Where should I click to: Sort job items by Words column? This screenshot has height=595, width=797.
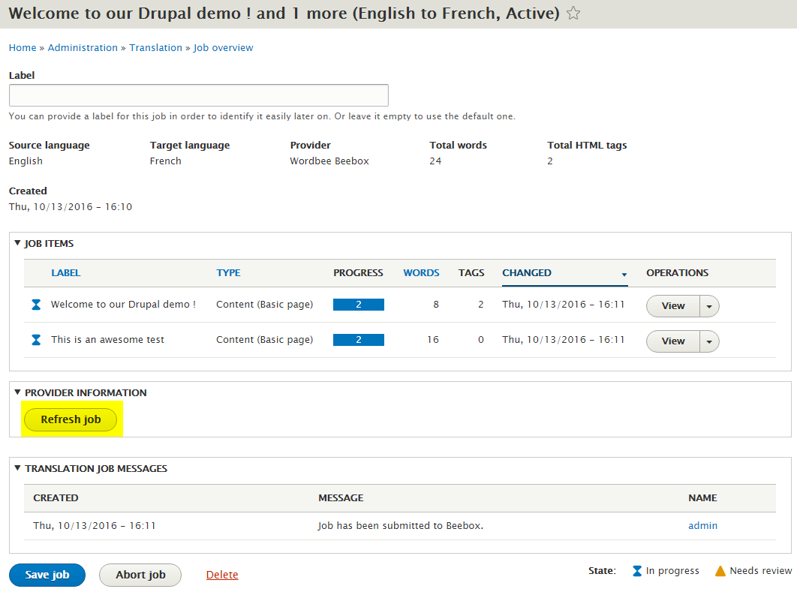[x=421, y=273]
